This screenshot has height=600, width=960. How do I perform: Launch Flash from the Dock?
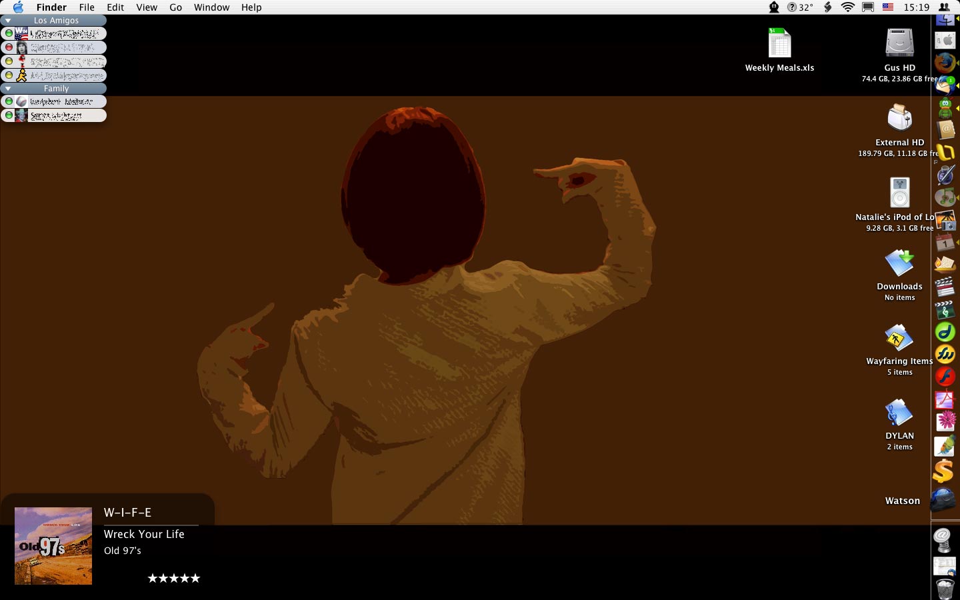pyautogui.click(x=945, y=377)
